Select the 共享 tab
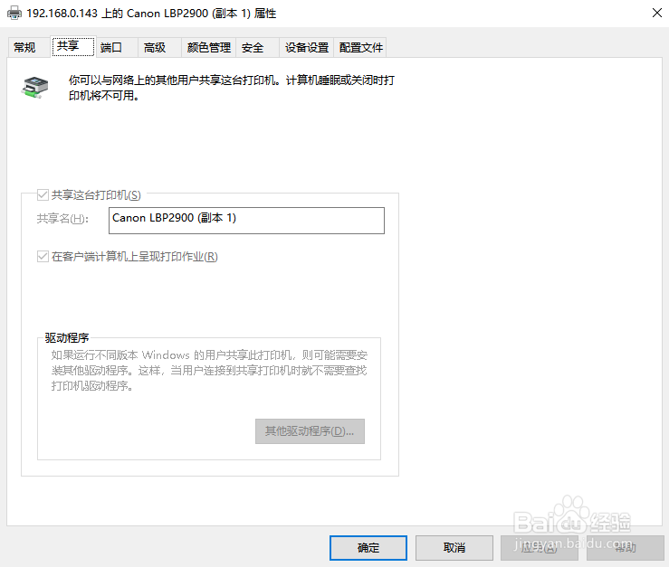The height and width of the screenshot is (567, 669). tap(72, 46)
